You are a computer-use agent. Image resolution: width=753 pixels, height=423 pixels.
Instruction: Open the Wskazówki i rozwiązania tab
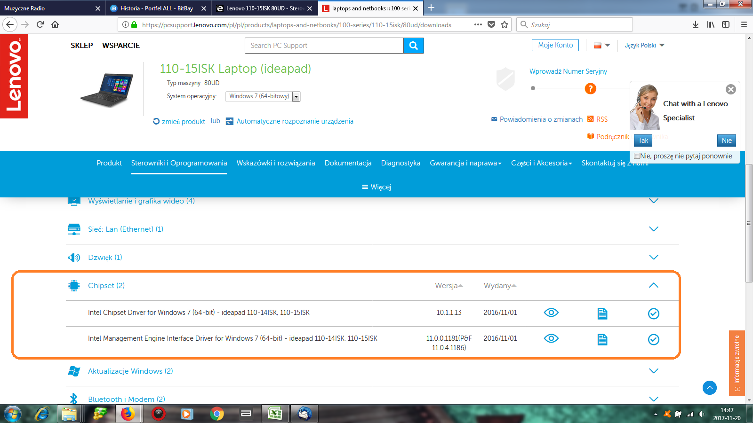(276, 163)
